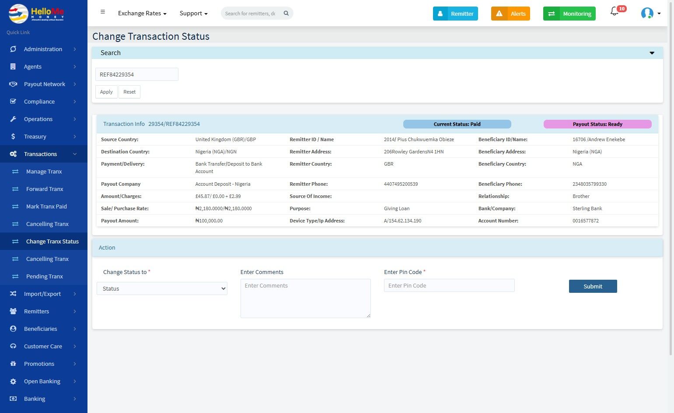Open the blue Remitter button
The image size is (674, 413).
(x=456, y=14)
